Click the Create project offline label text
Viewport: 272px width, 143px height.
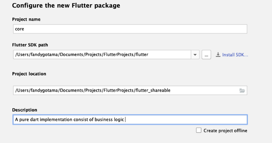225,131
